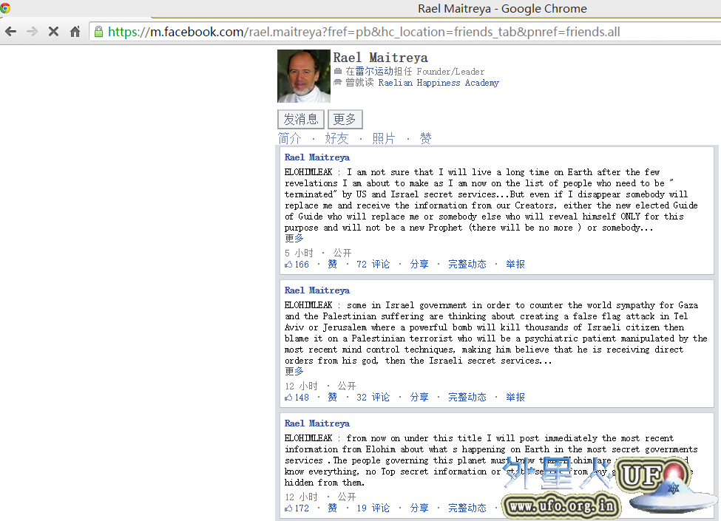Image resolution: width=721 pixels, height=521 pixels.
Task: Switch to the 简介 profile tab
Action: 290,138
